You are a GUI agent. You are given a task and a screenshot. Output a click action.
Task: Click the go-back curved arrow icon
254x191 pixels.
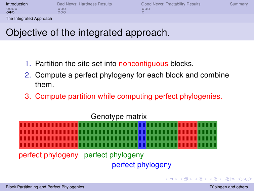[x=241, y=179]
